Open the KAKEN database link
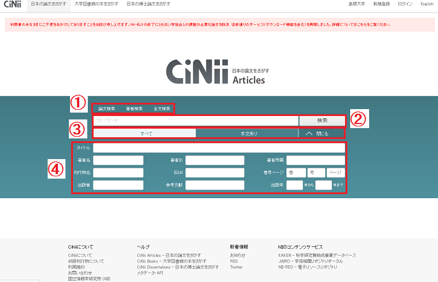The height and width of the screenshot is (282, 438). (317, 255)
